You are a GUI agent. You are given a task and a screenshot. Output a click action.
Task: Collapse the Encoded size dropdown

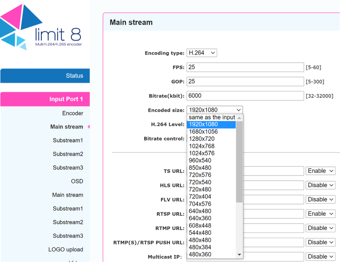[215, 110]
